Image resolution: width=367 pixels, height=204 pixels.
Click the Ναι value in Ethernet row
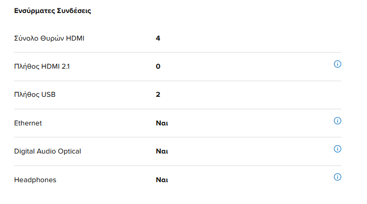pos(162,123)
